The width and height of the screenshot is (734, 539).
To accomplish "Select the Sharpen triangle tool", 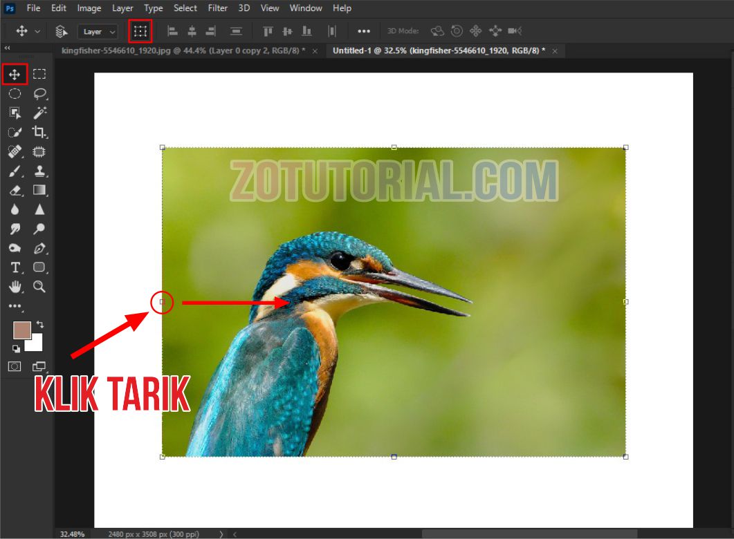I will 40,209.
